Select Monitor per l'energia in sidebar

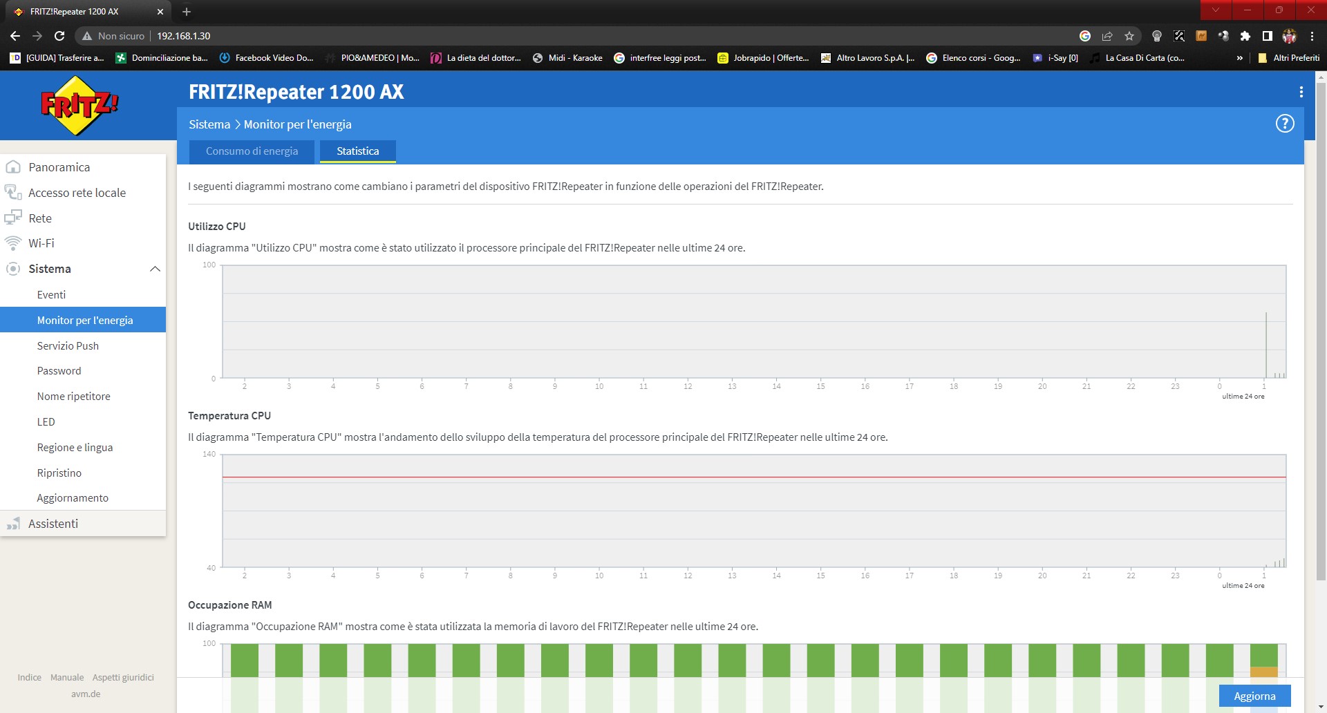[83, 320]
